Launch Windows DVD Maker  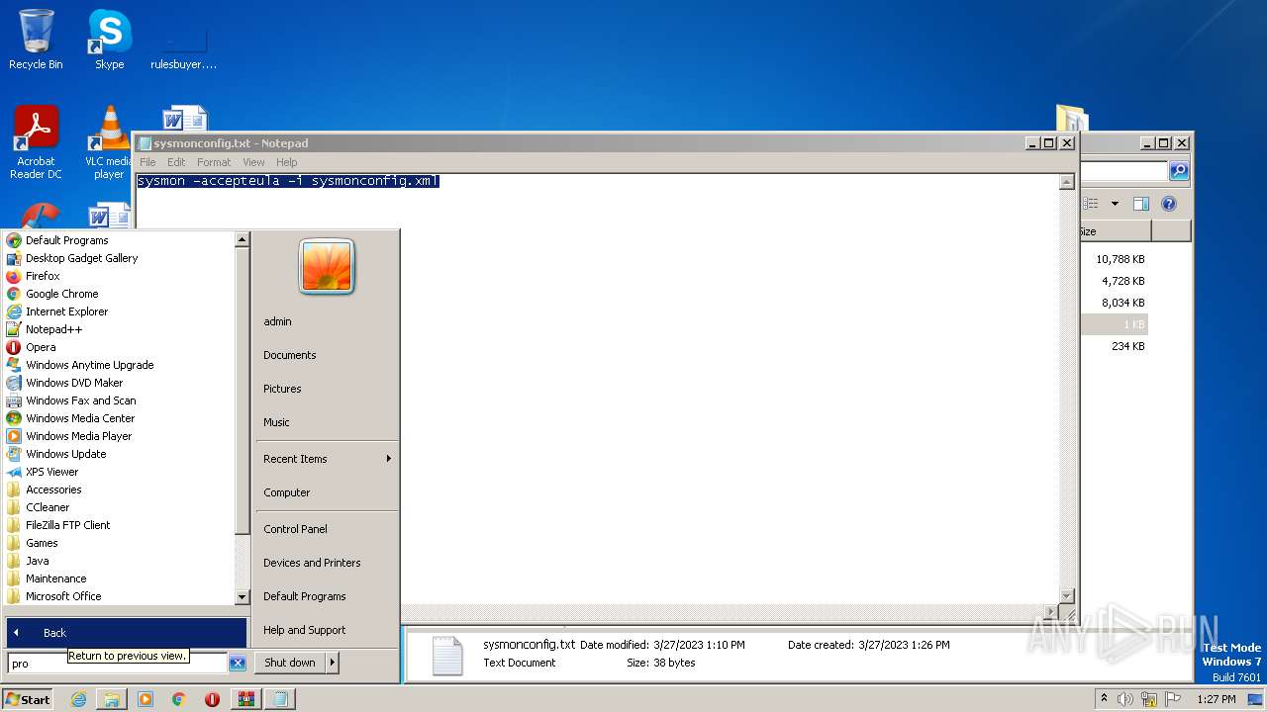pyautogui.click(x=119, y=383)
